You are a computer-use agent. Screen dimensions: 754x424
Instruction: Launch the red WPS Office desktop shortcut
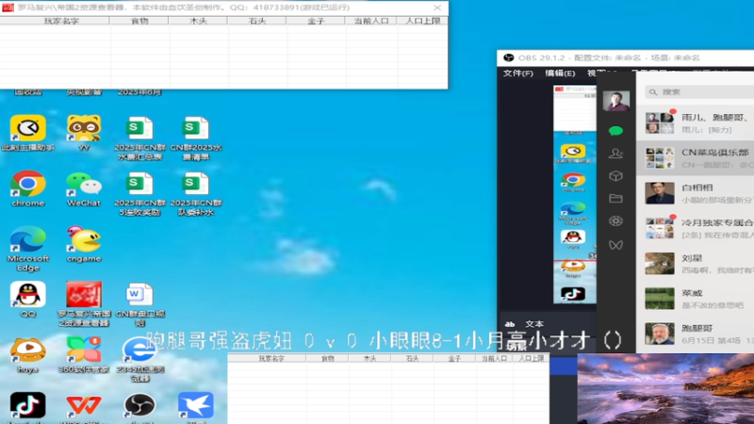84,405
